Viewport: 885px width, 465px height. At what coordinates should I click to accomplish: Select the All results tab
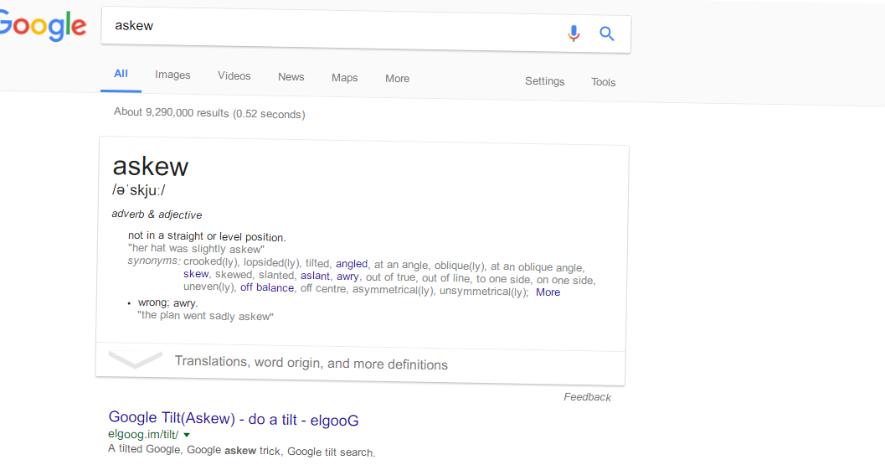(121, 74)
